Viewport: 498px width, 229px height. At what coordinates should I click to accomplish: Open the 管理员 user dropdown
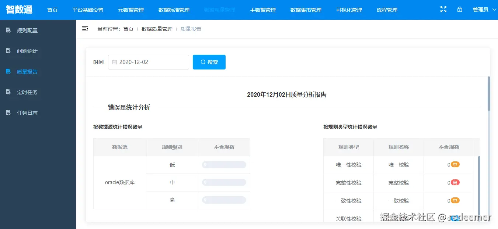coord(485,10)
